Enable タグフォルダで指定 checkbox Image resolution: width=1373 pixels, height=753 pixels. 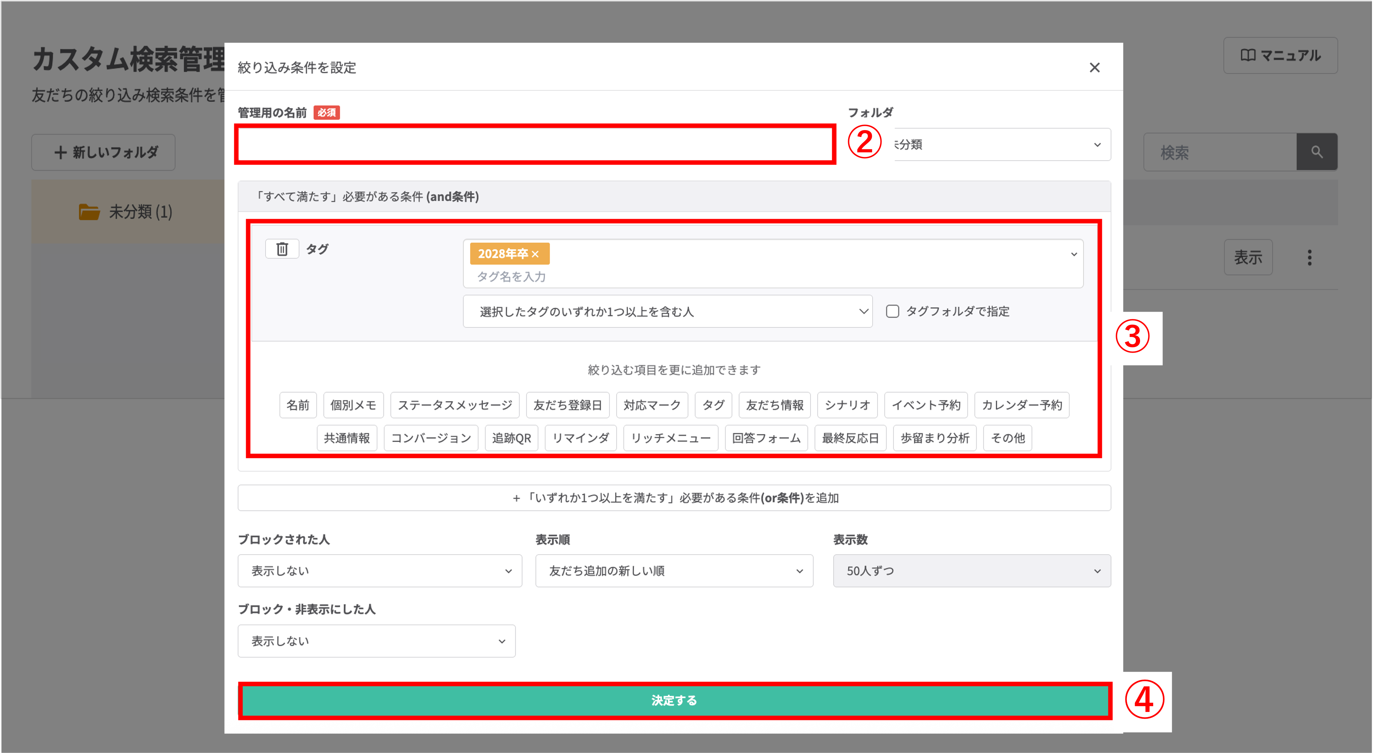click(892, 311)
